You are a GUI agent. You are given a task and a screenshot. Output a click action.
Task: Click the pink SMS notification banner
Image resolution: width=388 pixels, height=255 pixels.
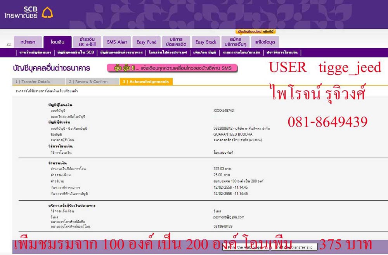[x=172, y=68]
